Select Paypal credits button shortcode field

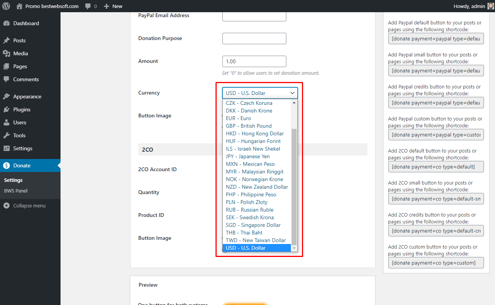(436, 103)
